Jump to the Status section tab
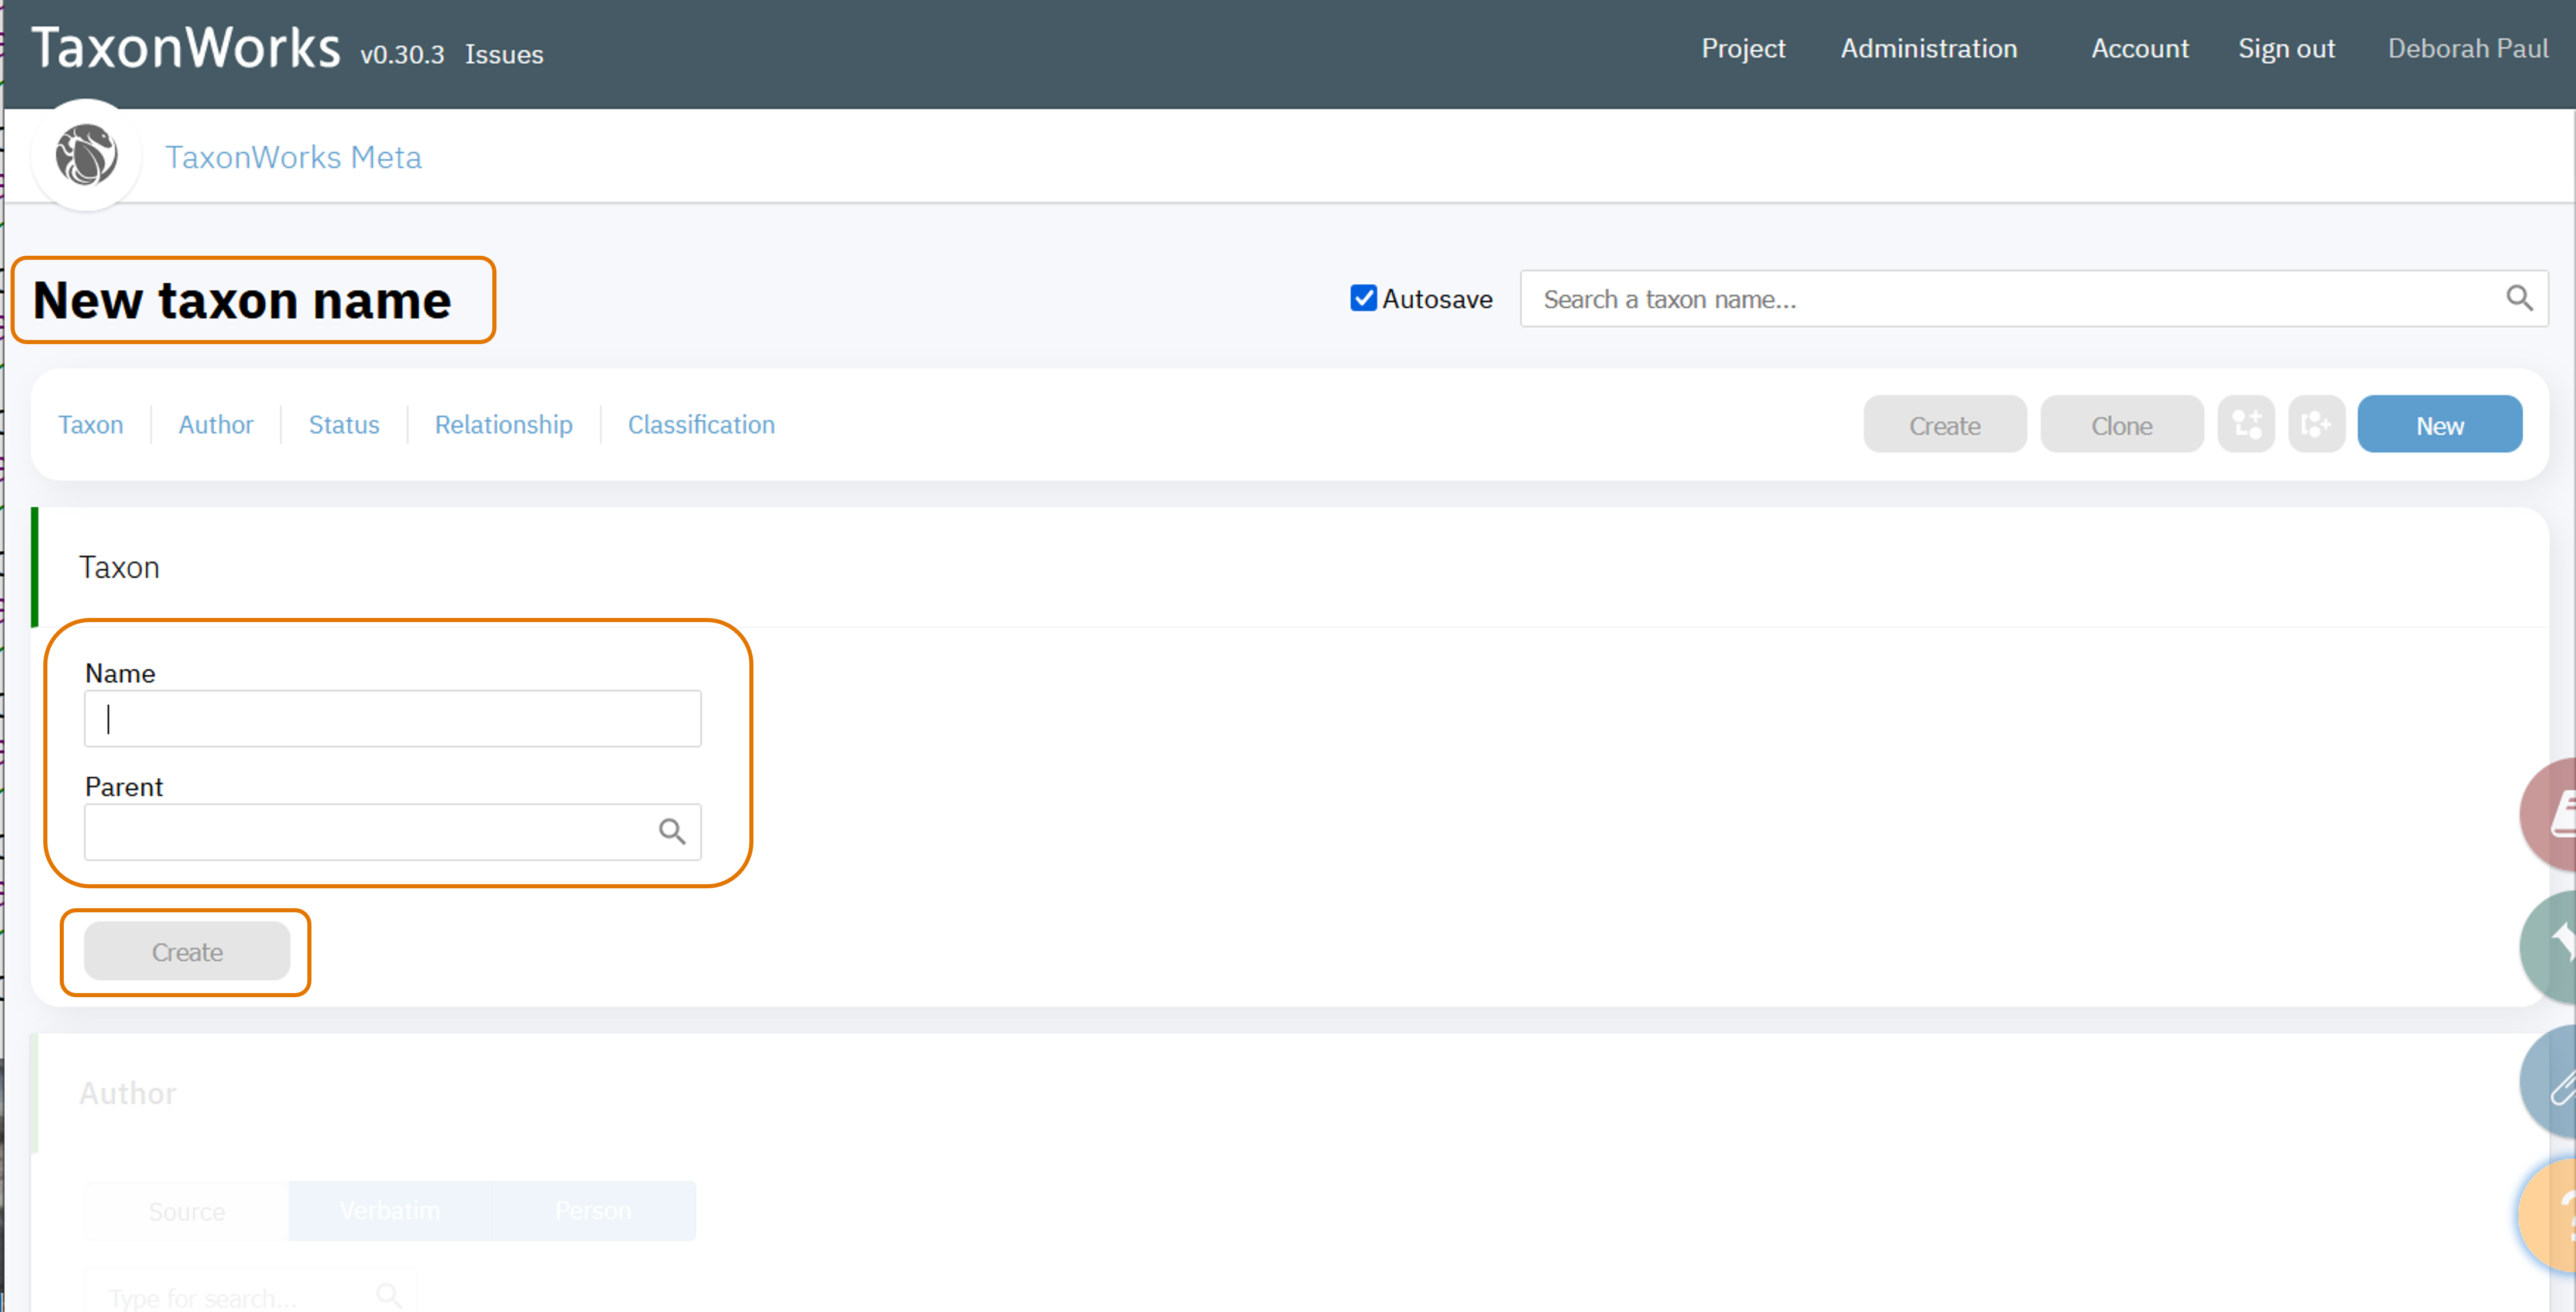Viewport: 2576px width, 1312px height. coord(344,425)
